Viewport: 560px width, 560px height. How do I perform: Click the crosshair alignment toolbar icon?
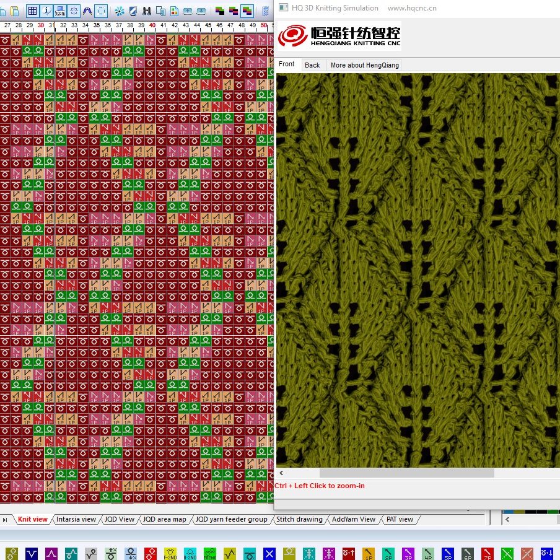(x=74, y=11)
